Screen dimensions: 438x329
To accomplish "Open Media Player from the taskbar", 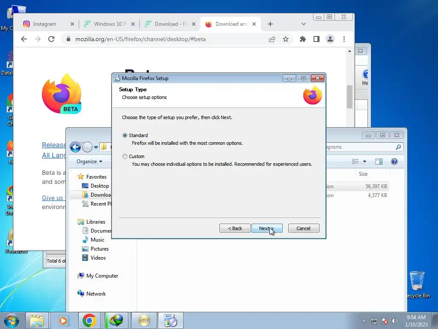I will pyautogui.click(x=63, y=320).
